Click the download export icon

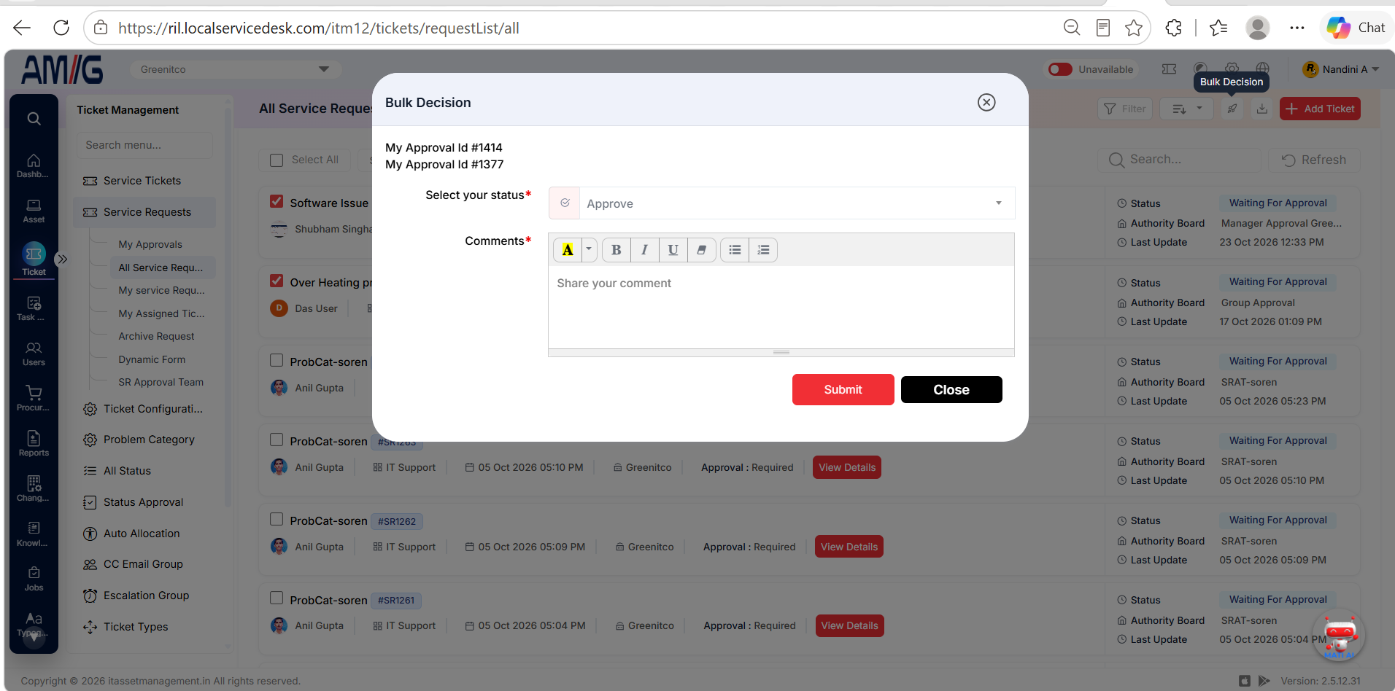[x=1262, y=109]
